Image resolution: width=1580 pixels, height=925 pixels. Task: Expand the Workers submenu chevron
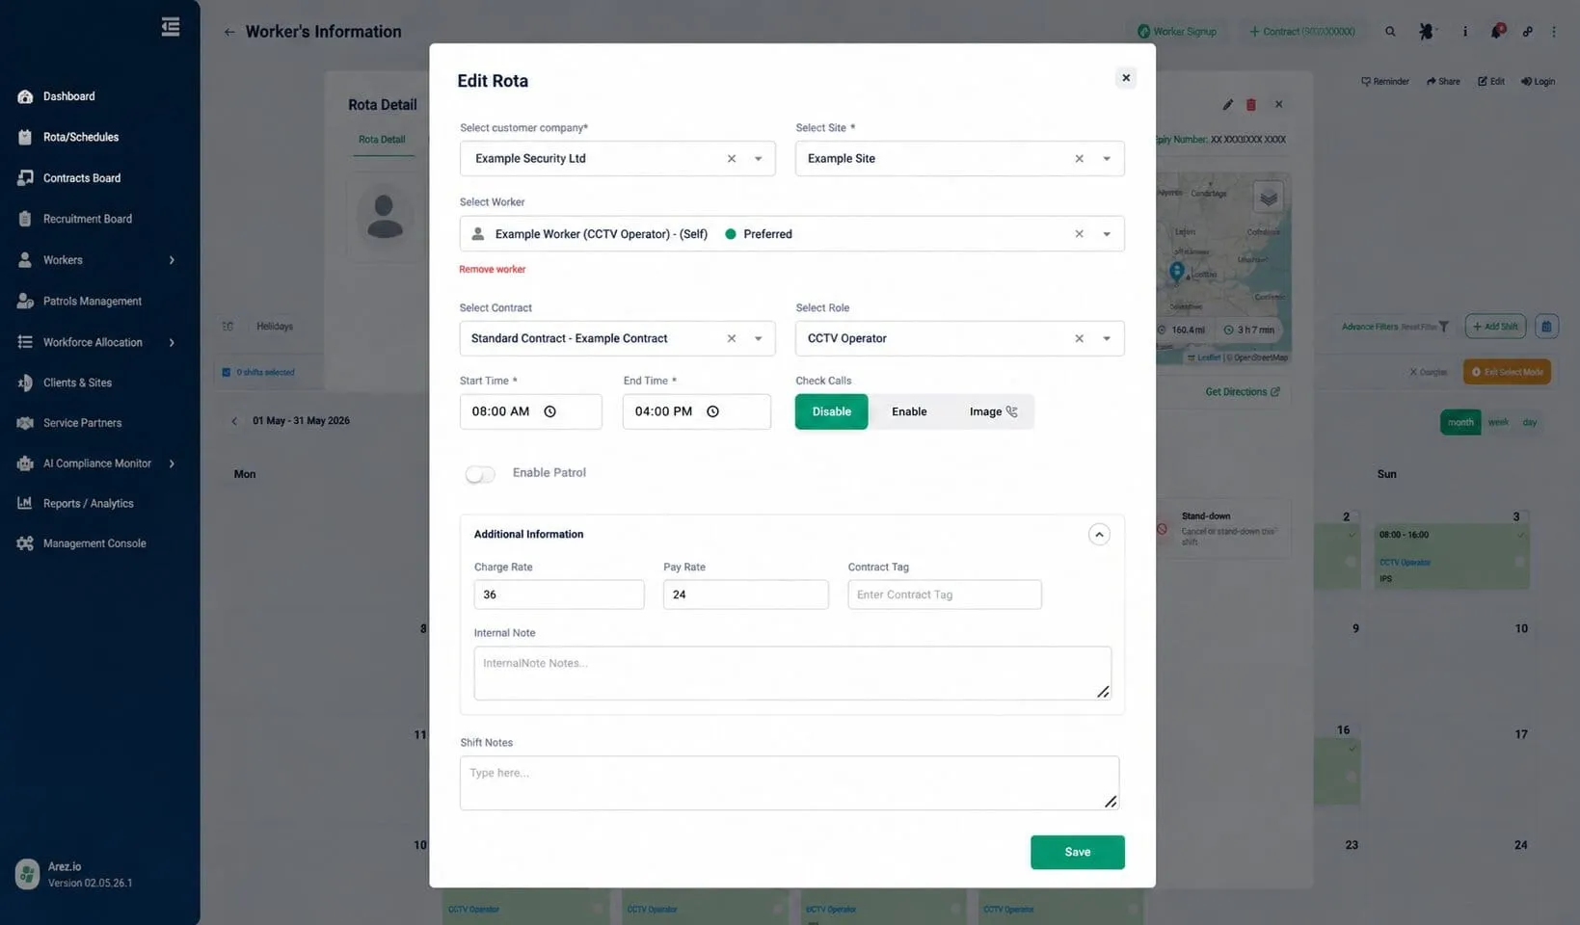pyautogui.click(x=172, y=260)
